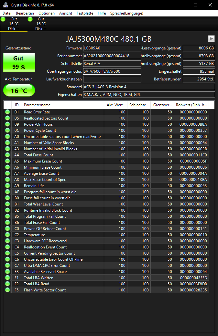Click the Seriennummer field

pos(112,56)
